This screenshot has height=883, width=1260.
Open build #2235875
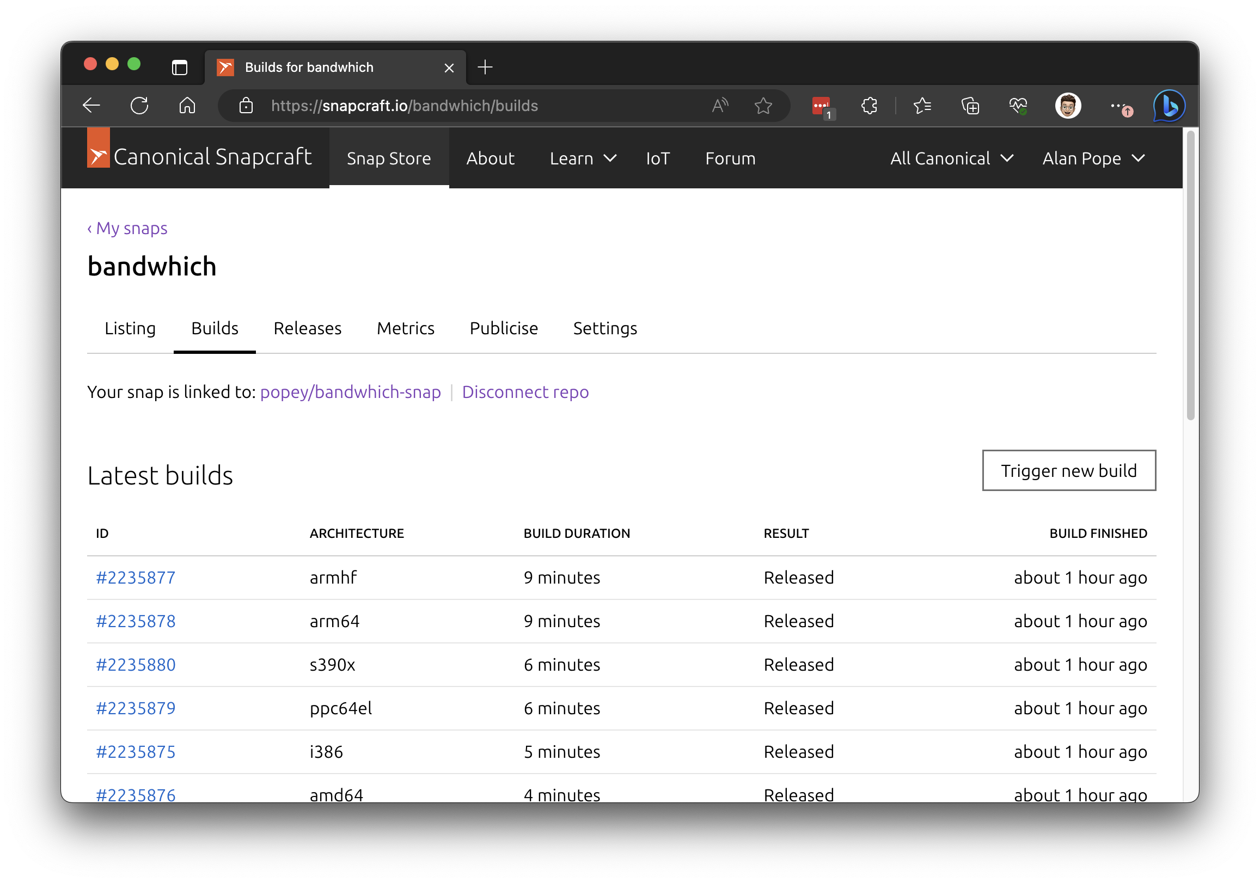pyautogui.click(x=136, y=751)
